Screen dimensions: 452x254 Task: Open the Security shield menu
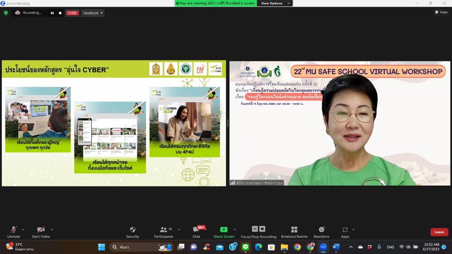(x=132, y=232)
